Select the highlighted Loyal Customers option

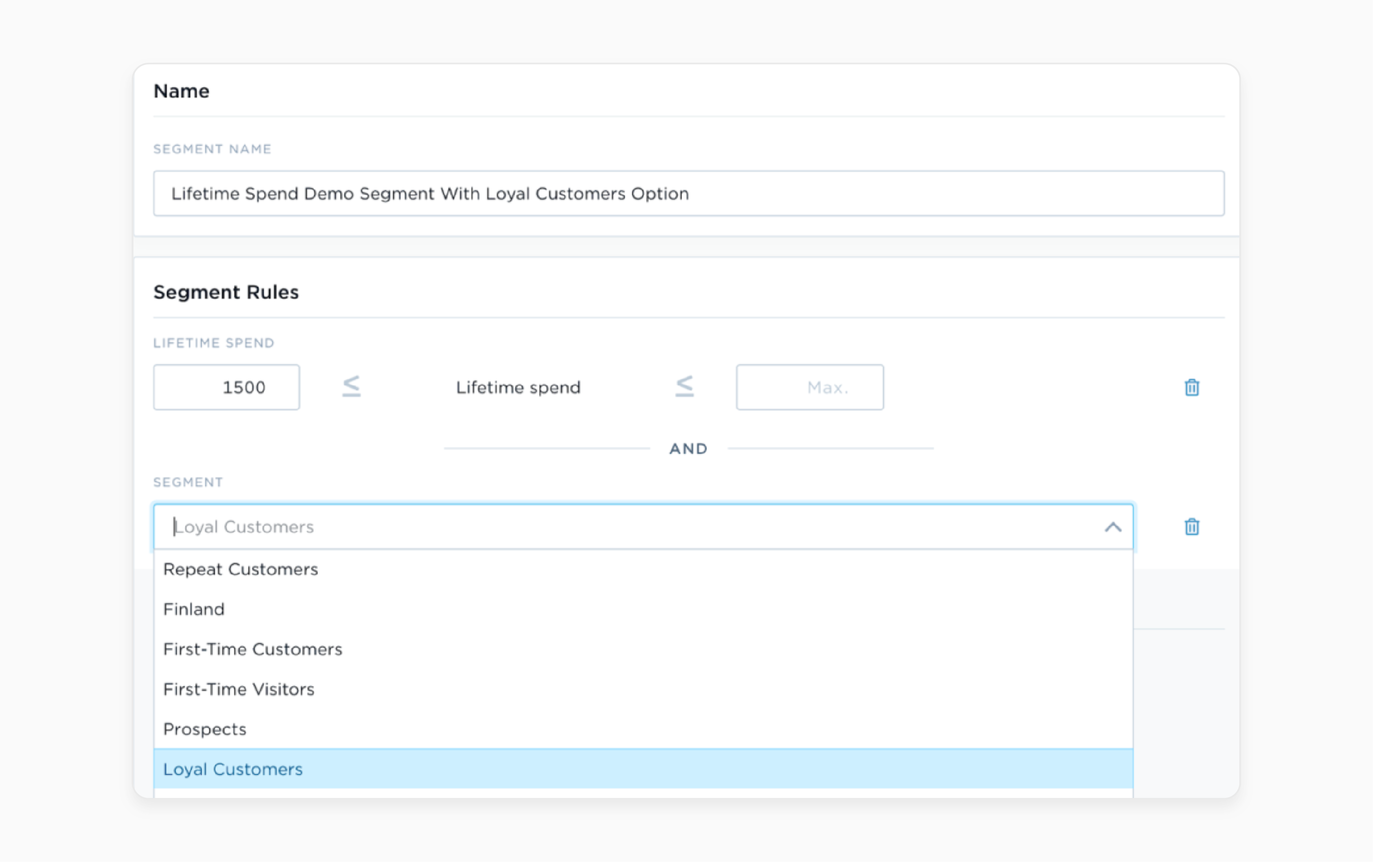[x=643, y=769]
